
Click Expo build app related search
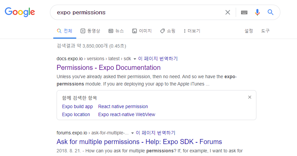[x=77, y=106]
